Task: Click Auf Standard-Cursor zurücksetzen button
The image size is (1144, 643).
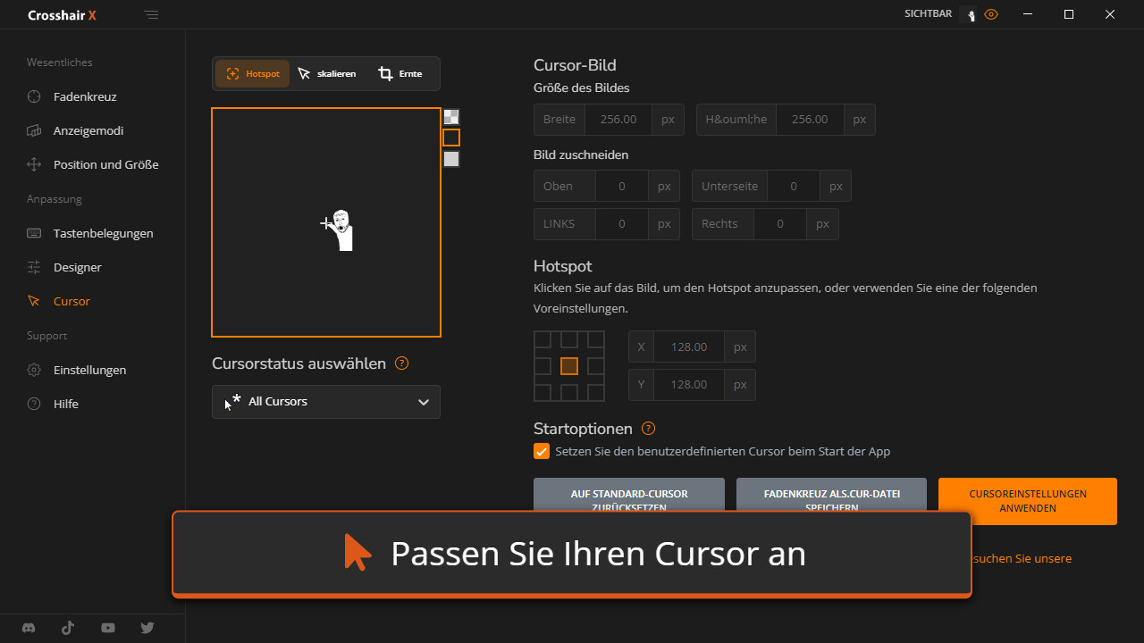Action: tap(628, 495)
